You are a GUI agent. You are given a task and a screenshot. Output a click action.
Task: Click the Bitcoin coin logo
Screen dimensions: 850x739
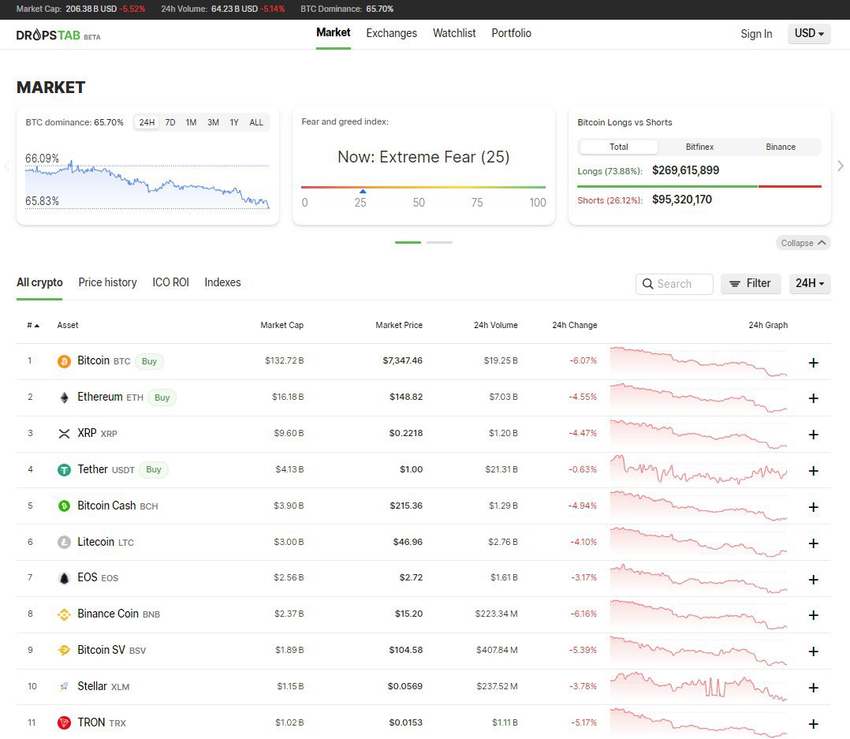64,362
